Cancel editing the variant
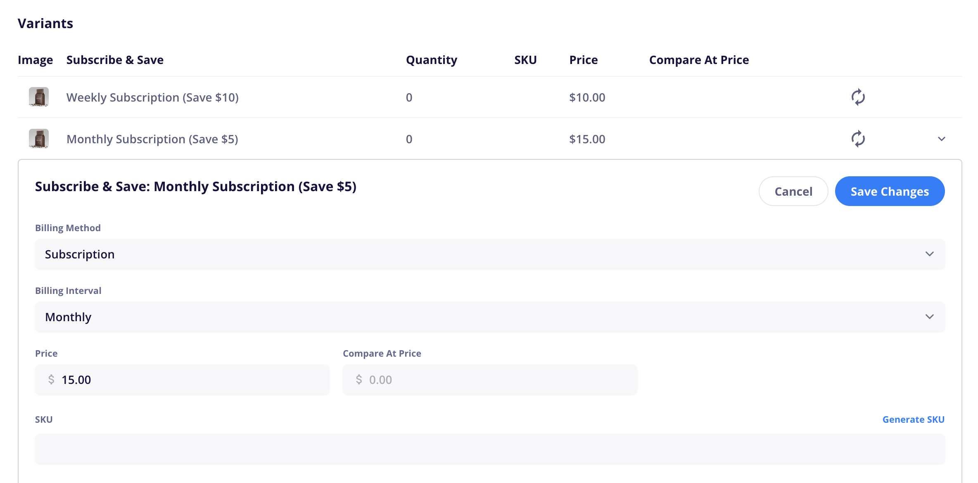This screenshot has width=978, height=483. tap(793, 191)
